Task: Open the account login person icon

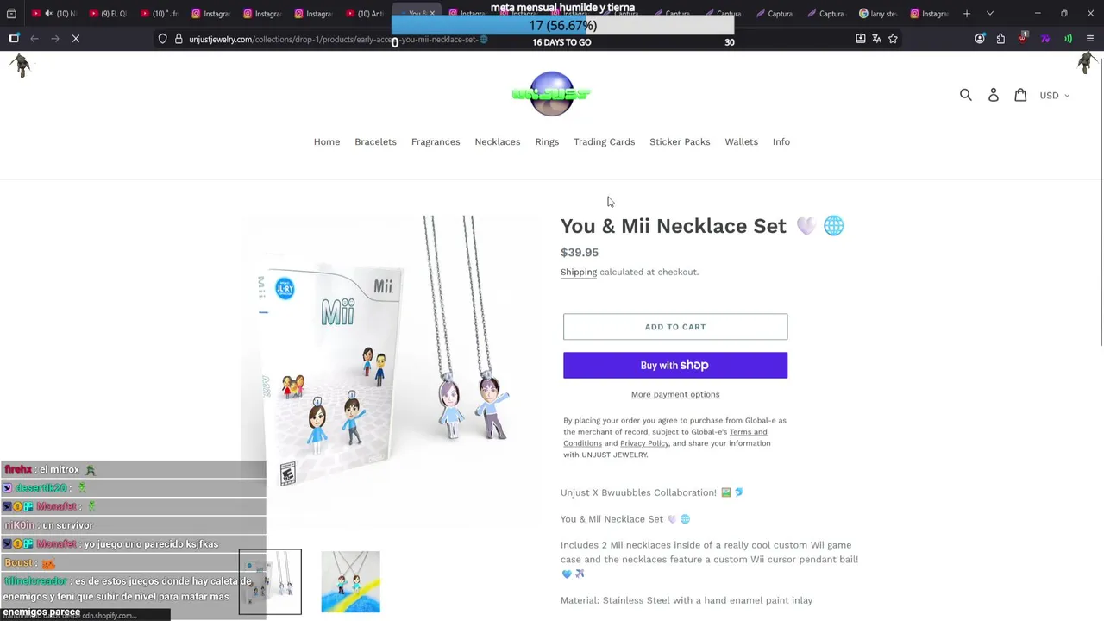Action: coord(994,95)
